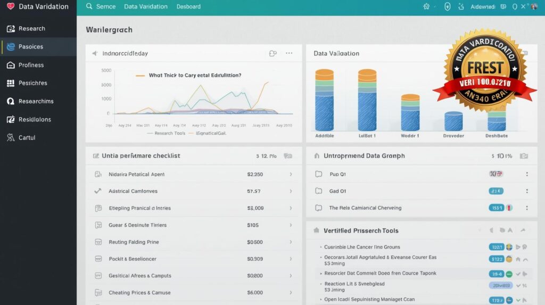Screen dimensions: 545x305
Task: Toggle the yellow status dot on Oecorars Jotall row
Action: point(509,259)
